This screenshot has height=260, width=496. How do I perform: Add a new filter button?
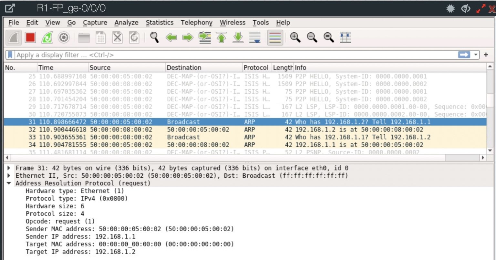pos(486,55)
